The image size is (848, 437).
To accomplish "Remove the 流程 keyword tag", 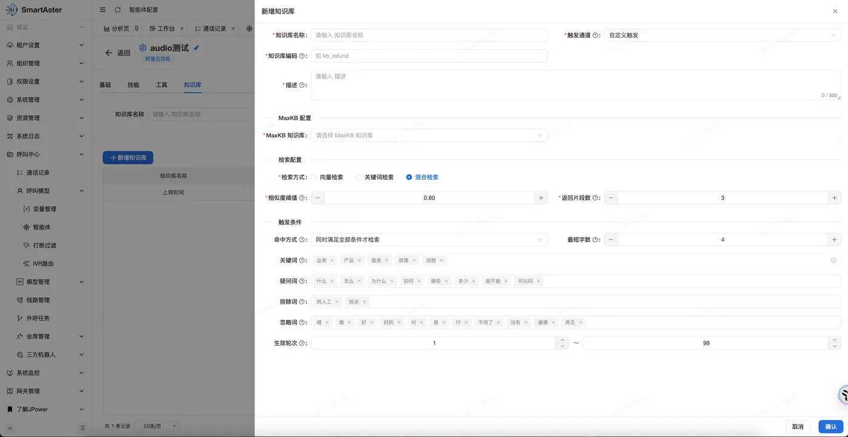I will [x=442, y=260].
